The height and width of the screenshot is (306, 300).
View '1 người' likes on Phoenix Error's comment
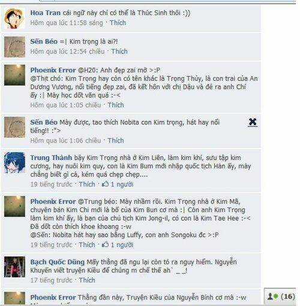[122, 245]
